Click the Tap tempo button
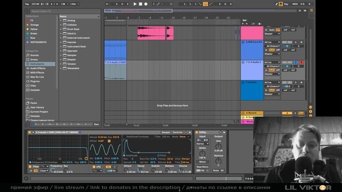Image resolution: width=342 pixels, height=192 pixels. point(27,4)
